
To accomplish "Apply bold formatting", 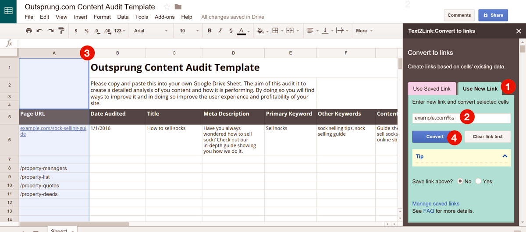I will (210, 31).
